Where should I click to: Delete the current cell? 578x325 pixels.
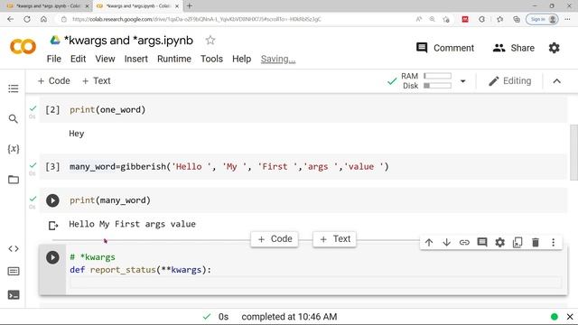(x=536, y=243)
